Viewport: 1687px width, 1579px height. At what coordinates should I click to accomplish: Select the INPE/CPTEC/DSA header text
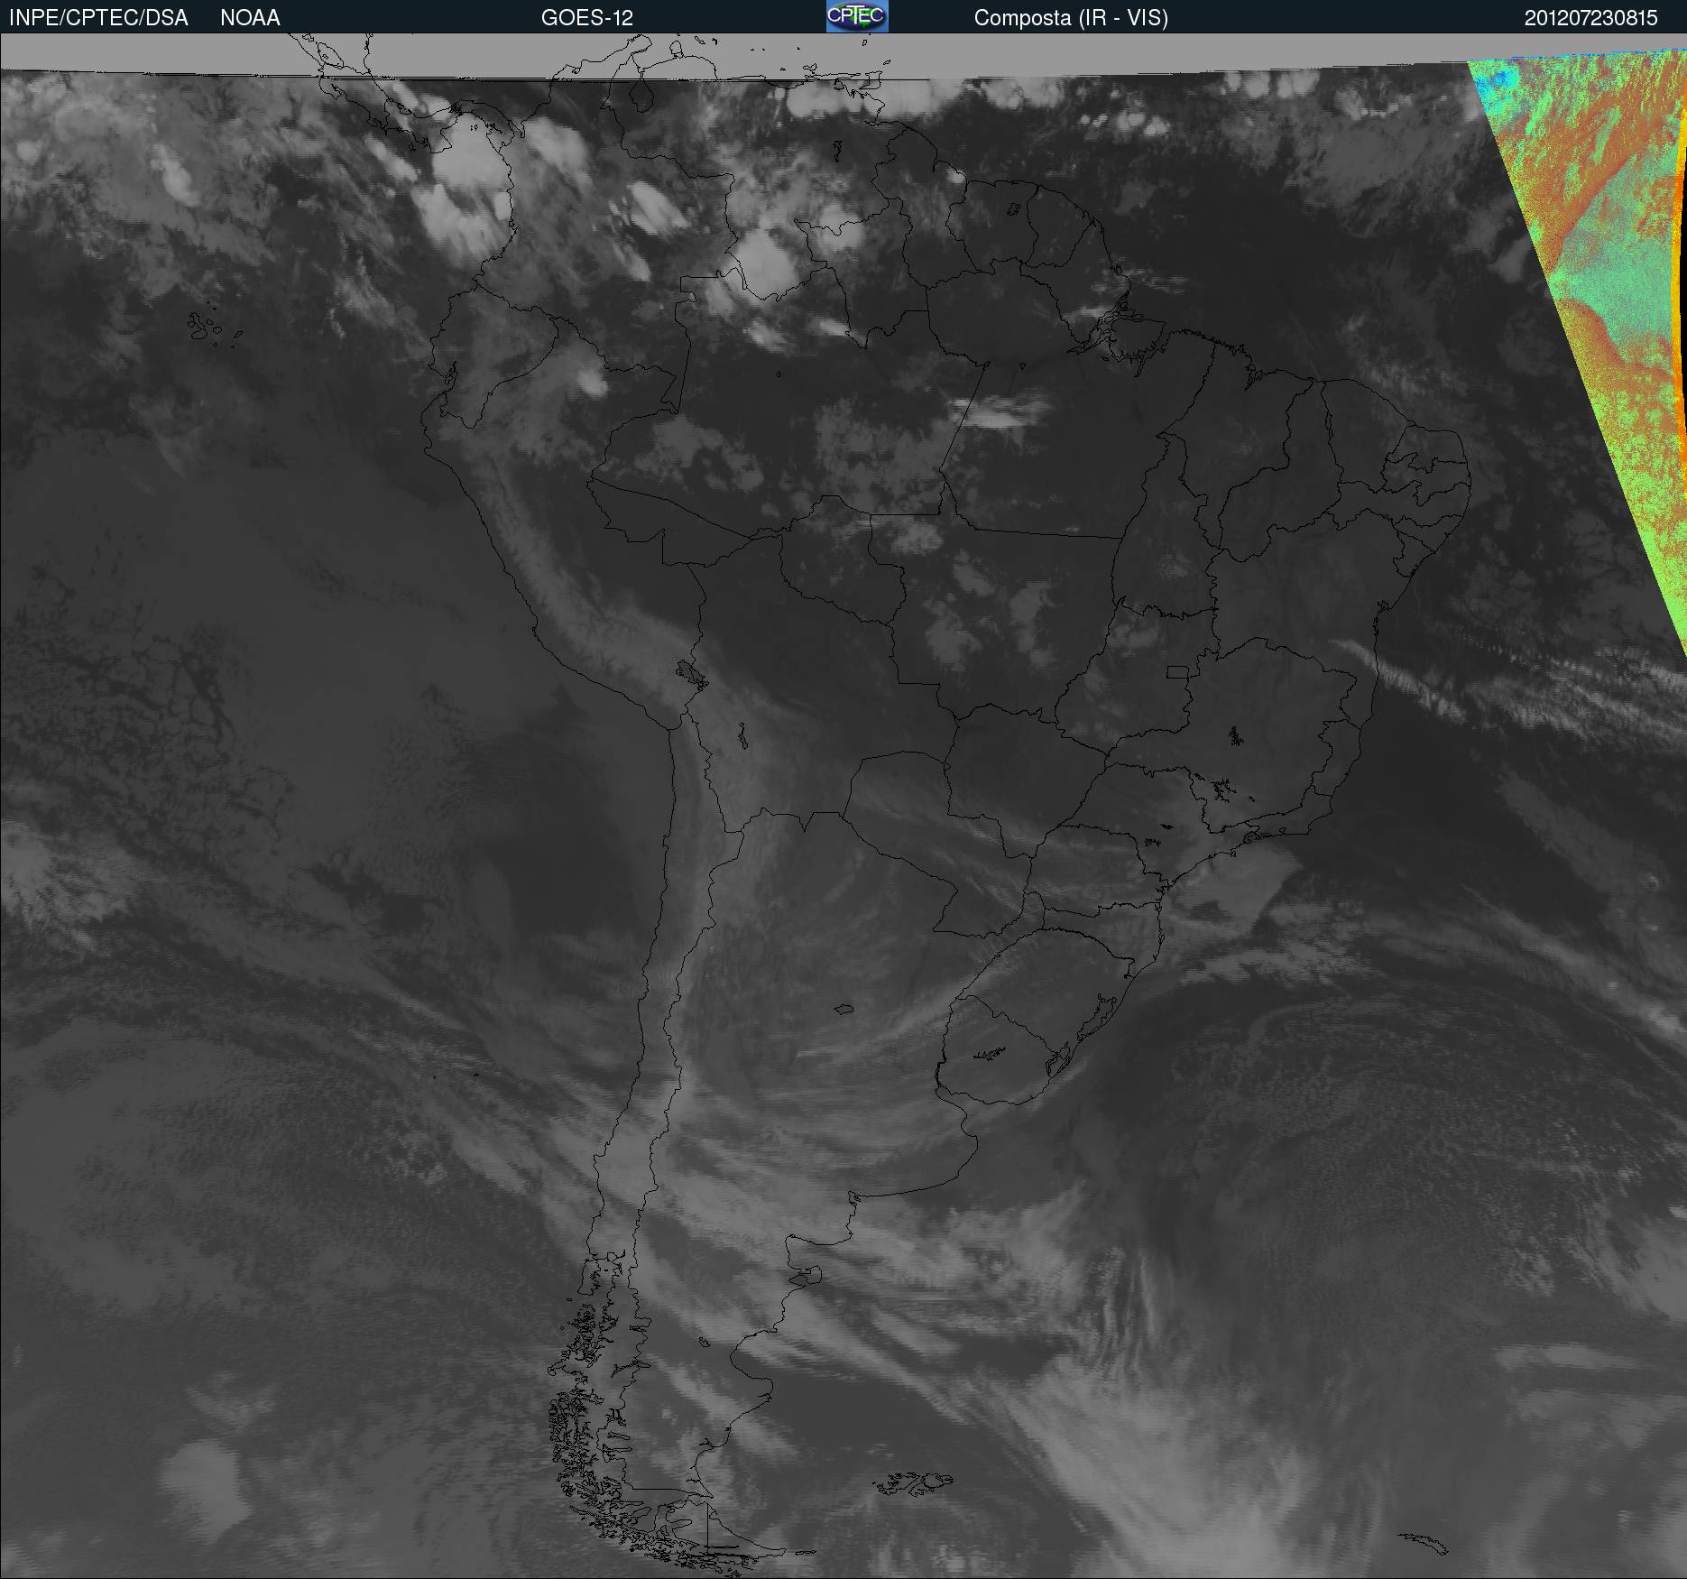(98, 18)
